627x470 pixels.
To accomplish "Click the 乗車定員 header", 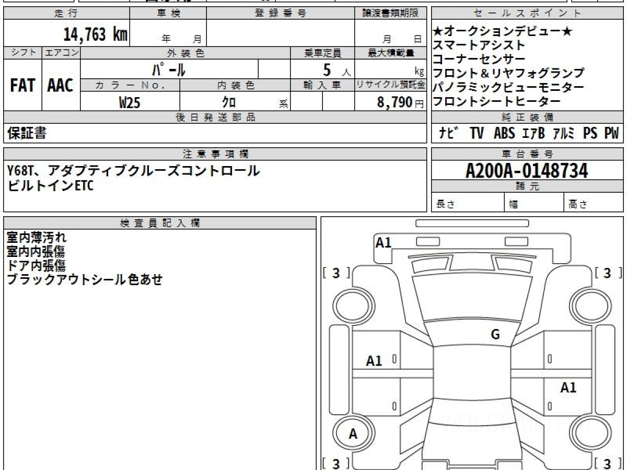I will [322, 53].
